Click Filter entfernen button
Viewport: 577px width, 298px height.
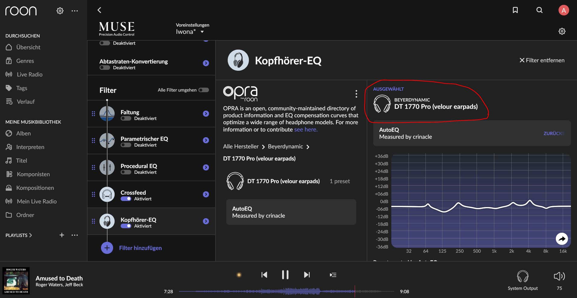pos(542,60)
